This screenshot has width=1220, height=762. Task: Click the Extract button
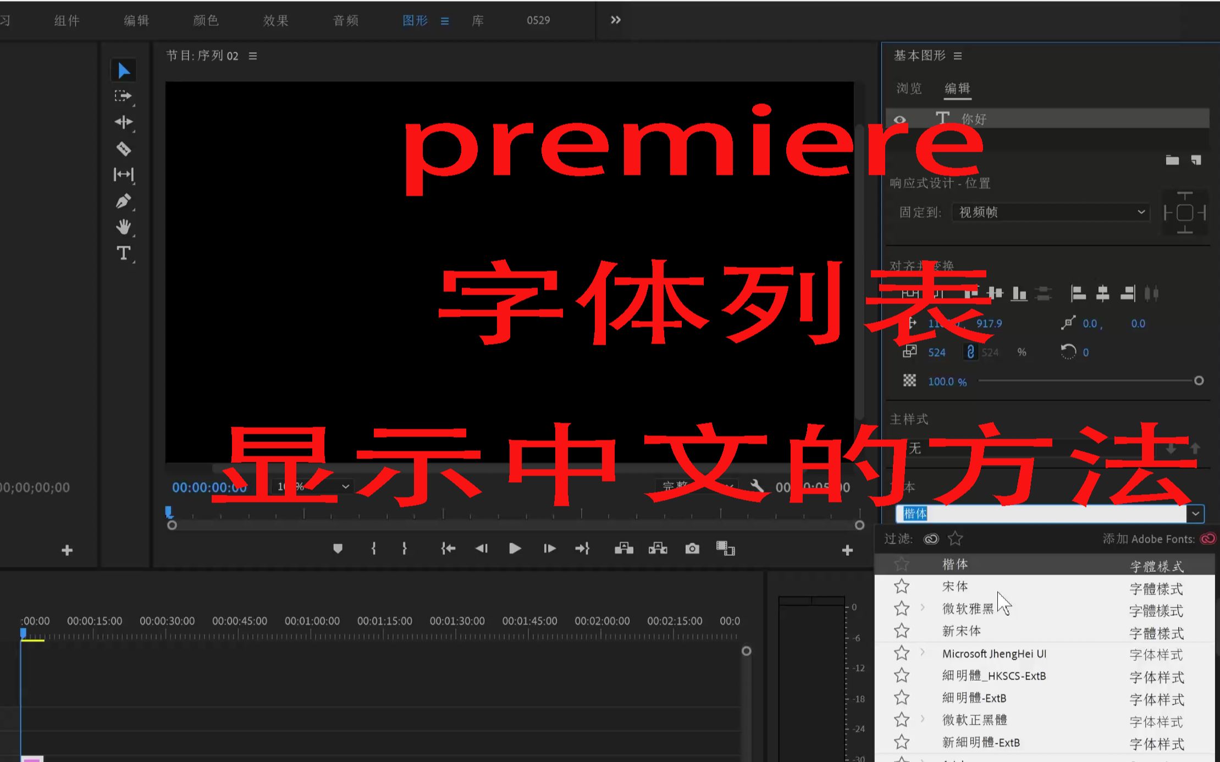coord(658,548)
